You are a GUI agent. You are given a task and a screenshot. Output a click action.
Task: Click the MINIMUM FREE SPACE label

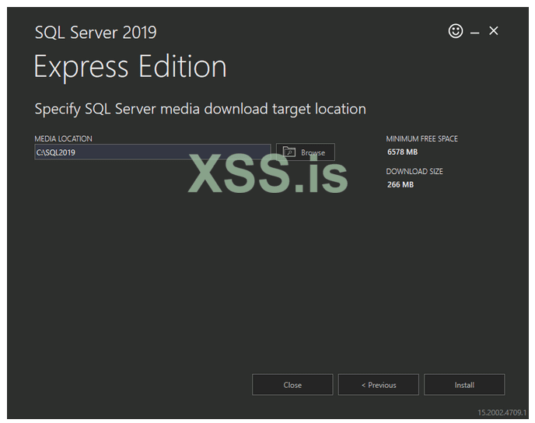[x=421, y=138]
